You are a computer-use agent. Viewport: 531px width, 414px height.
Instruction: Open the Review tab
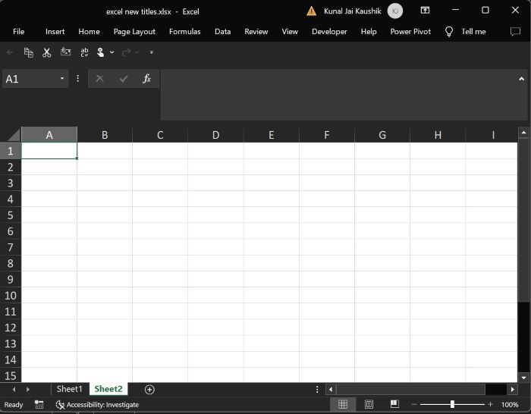256,32
